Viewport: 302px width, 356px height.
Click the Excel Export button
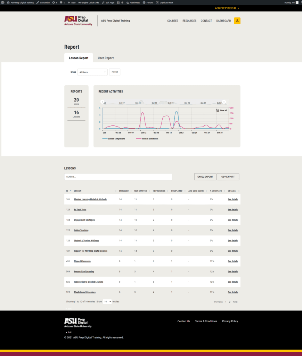tap(205, 177)
